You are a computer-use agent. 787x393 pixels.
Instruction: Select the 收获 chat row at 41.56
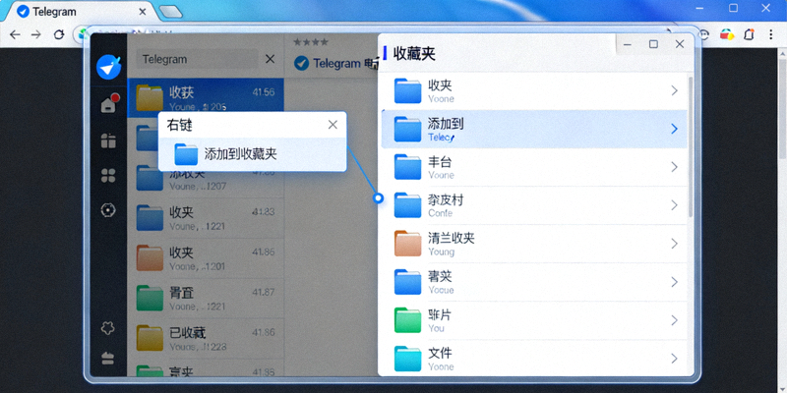(x=206, y=97)
